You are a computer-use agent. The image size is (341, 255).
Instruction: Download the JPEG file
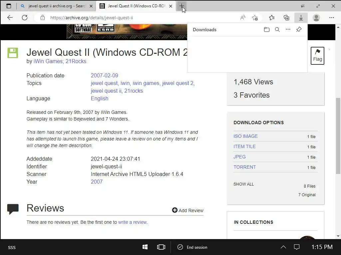tap(239, 157)
